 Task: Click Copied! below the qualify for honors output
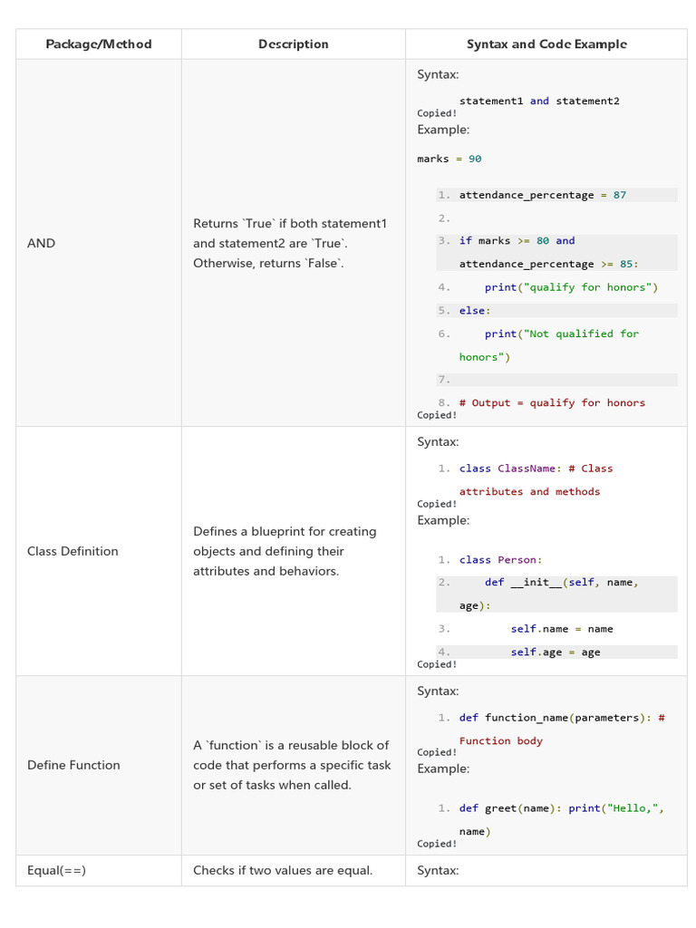pos(437,415)
